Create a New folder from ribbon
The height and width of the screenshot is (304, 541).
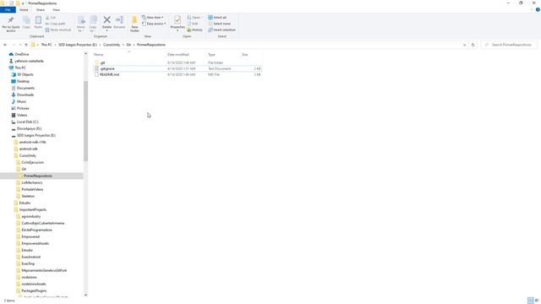(134, 24)
